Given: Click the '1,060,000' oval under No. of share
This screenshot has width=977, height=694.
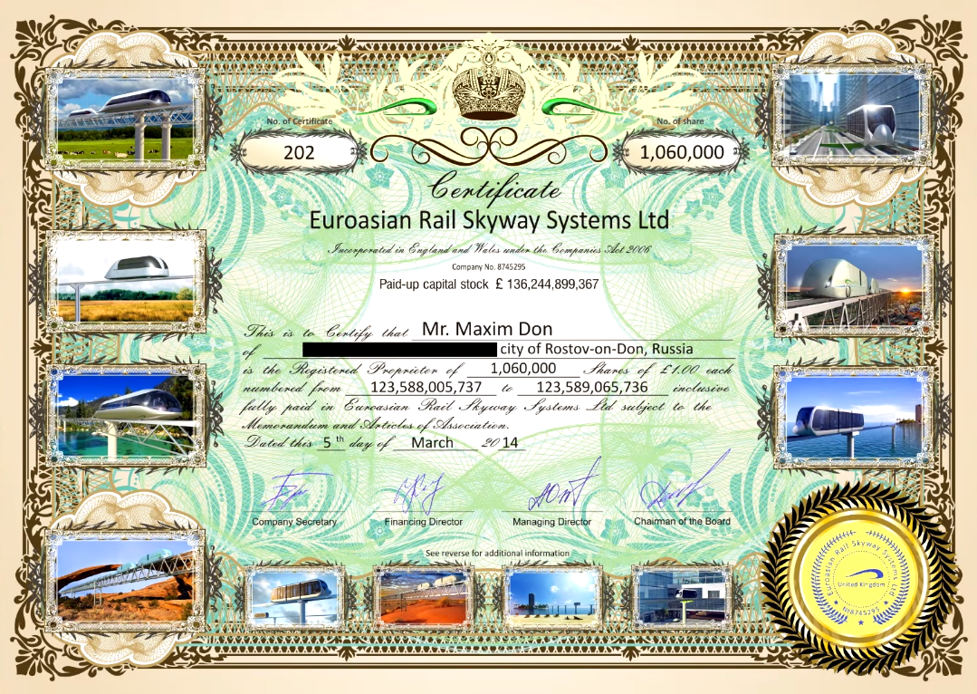Looking at the screenshot, I should [x=682, y=152].
